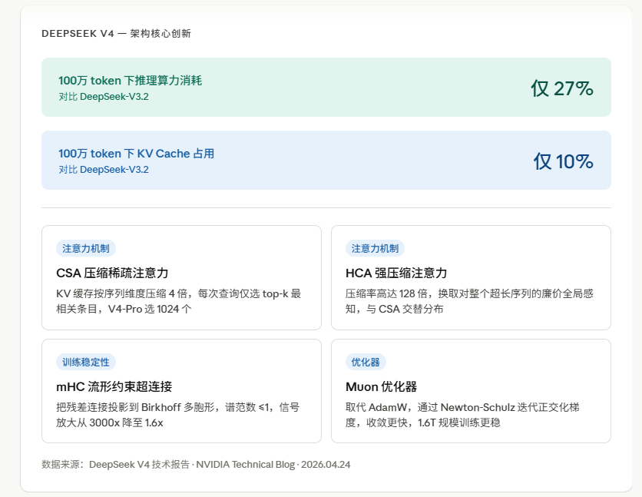Click the 注意力机制 tag above HCA

click(x=376, y=248)
